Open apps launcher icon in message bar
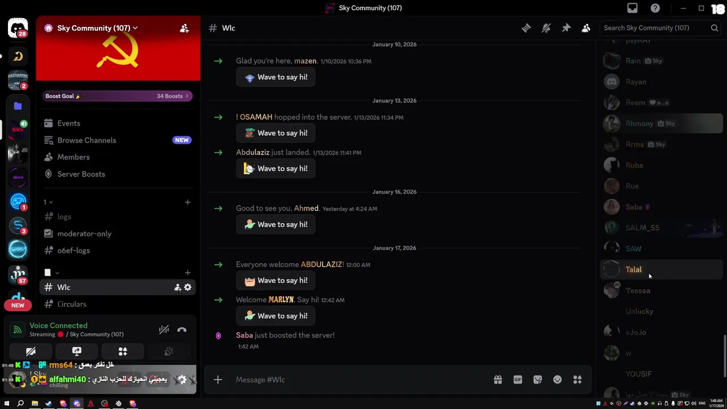Viewport: 727px width, 409px height. (x=577, y=379)
